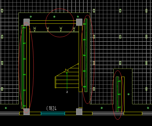This screenshot has height=126, width=152.
Task: Select the green round symbol at the bottom-left corner
Action: click(6, 108)
